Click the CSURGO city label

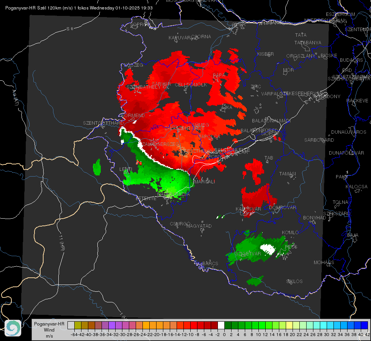(180, 224)
